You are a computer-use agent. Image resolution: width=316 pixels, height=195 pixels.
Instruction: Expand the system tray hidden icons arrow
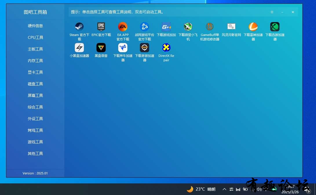(x=224, y=189)
